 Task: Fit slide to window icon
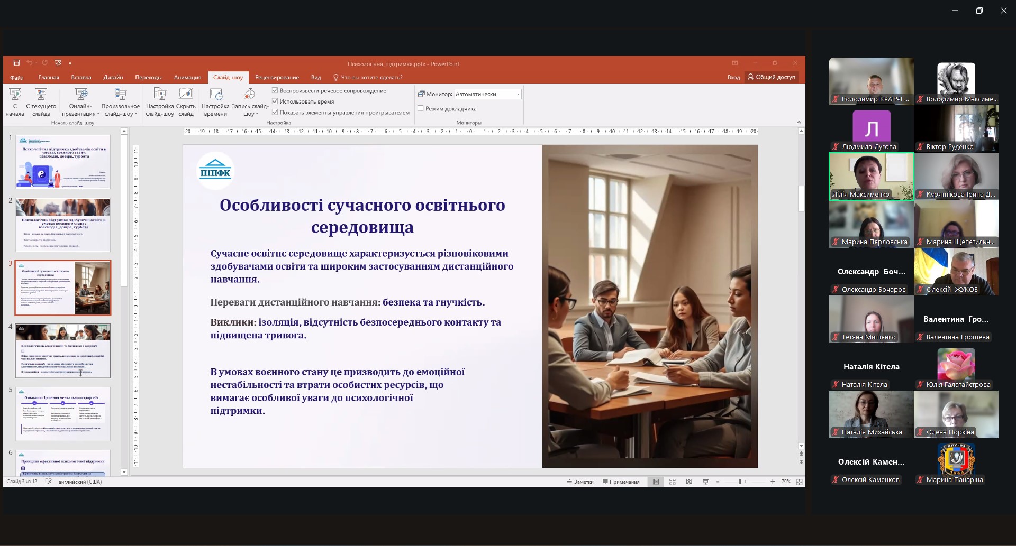[x=799, y=482]
